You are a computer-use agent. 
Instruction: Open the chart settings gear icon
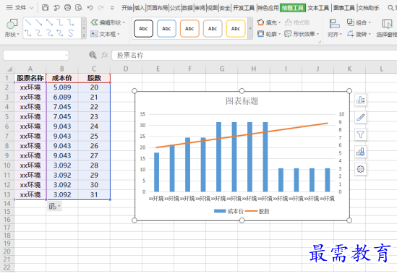coord(360,169)
